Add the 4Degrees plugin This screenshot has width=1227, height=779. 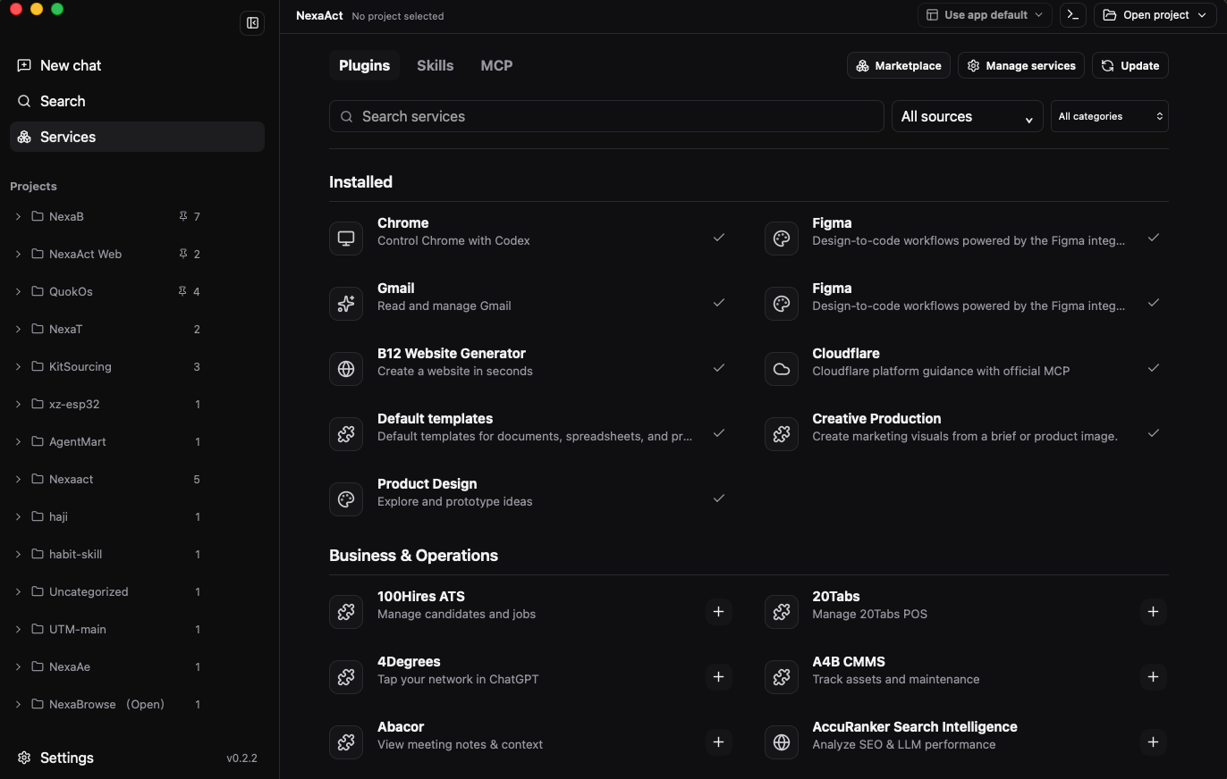(718, 677)
